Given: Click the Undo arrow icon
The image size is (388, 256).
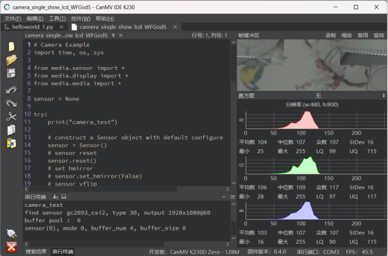Looking at the screenshot, I should tap(11, 89).
